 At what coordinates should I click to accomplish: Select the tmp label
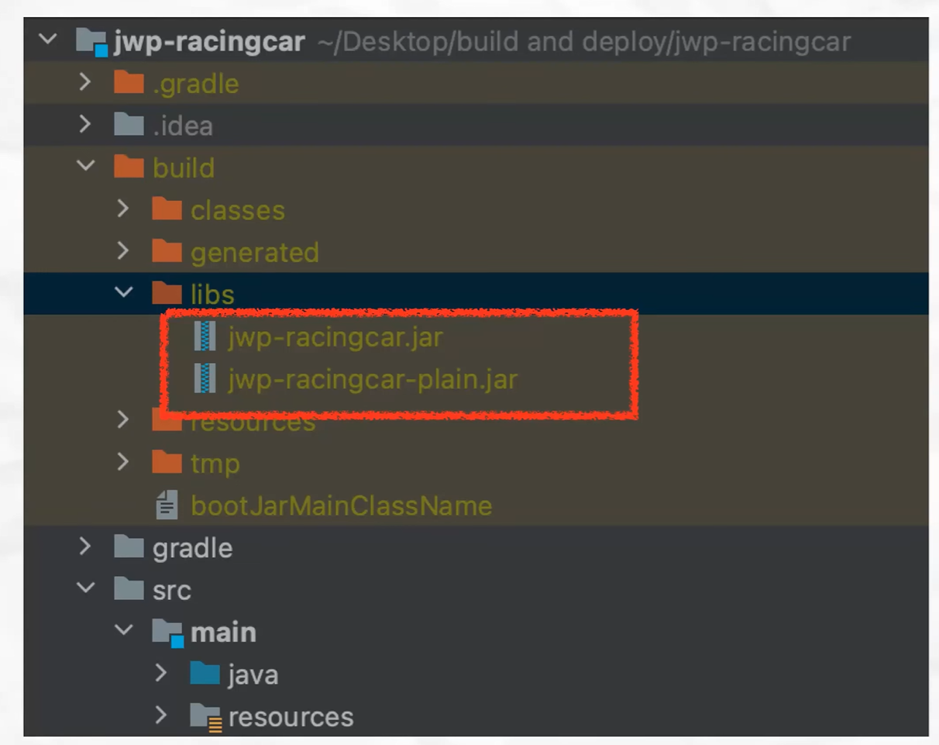point(215,464)
